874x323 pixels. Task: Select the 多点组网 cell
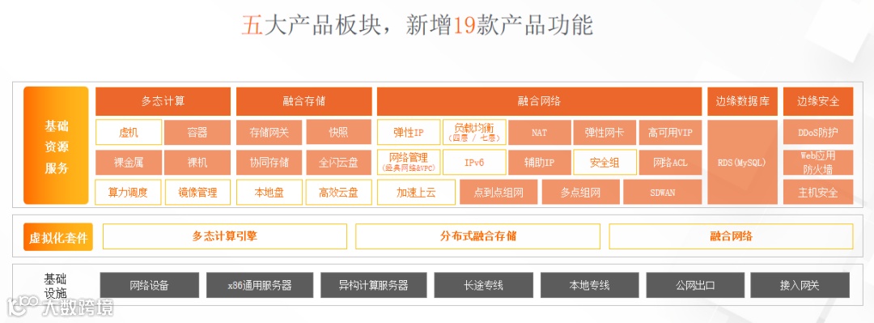(x=580, y=193)
